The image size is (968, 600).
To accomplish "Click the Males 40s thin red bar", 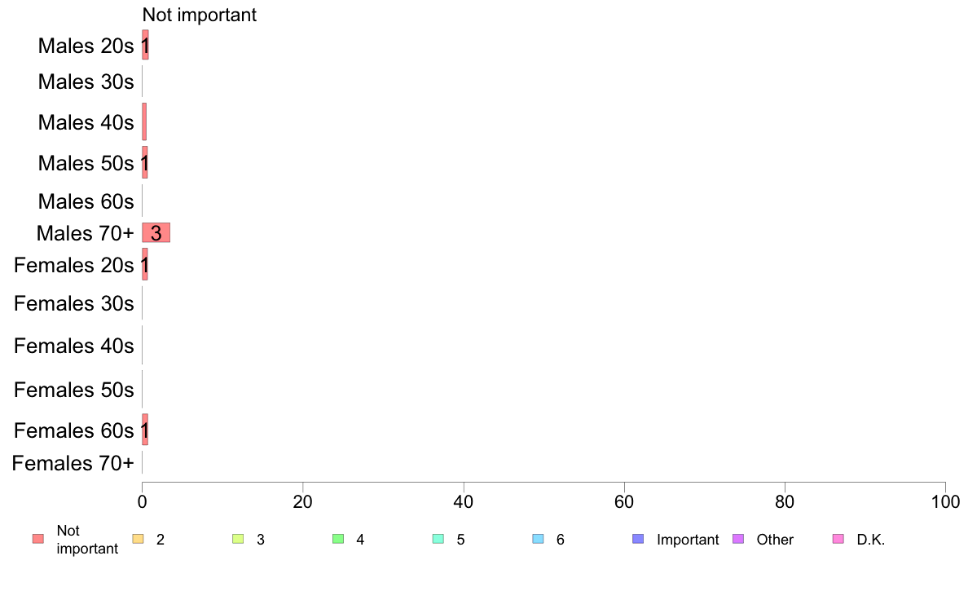I will pos(144,121).
